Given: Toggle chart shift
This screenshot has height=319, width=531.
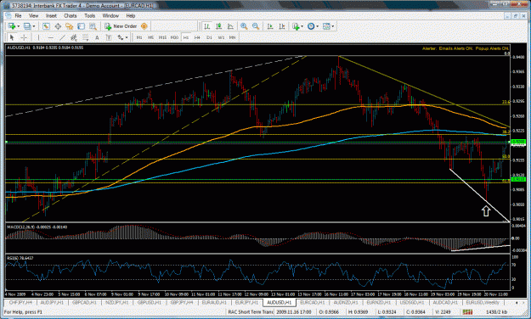Looking at the screenshot, I should (x=282, y=26).
